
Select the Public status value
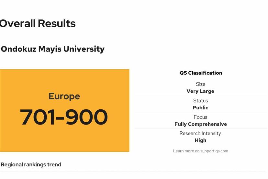pyautogui.click(x=200, y=108)
